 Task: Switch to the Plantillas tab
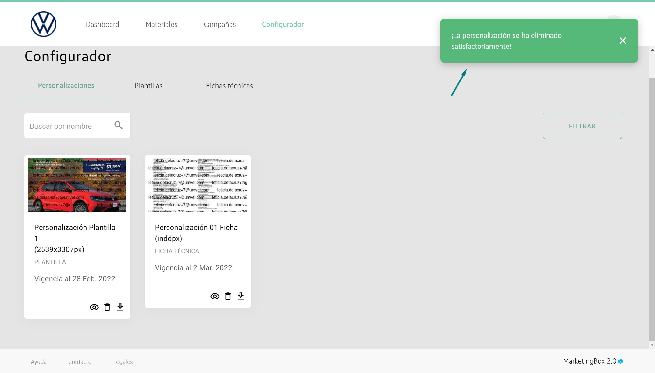click(x=148, y=86)
